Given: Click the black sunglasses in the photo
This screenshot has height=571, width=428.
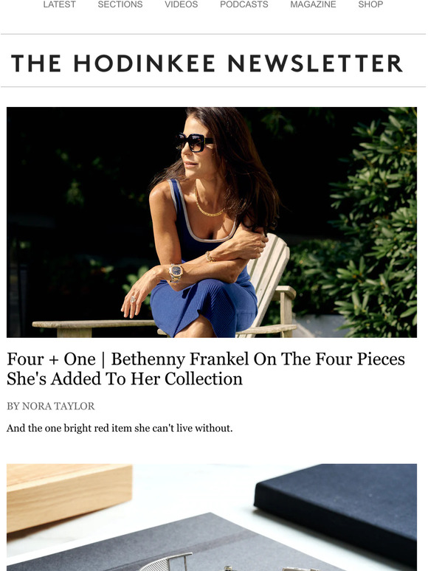Looking at the screenshot, I should 194,142.
